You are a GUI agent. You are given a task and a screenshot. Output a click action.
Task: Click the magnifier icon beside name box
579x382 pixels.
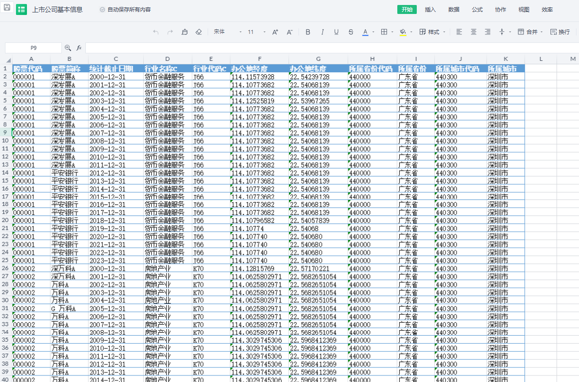click(x=68, y=48)
